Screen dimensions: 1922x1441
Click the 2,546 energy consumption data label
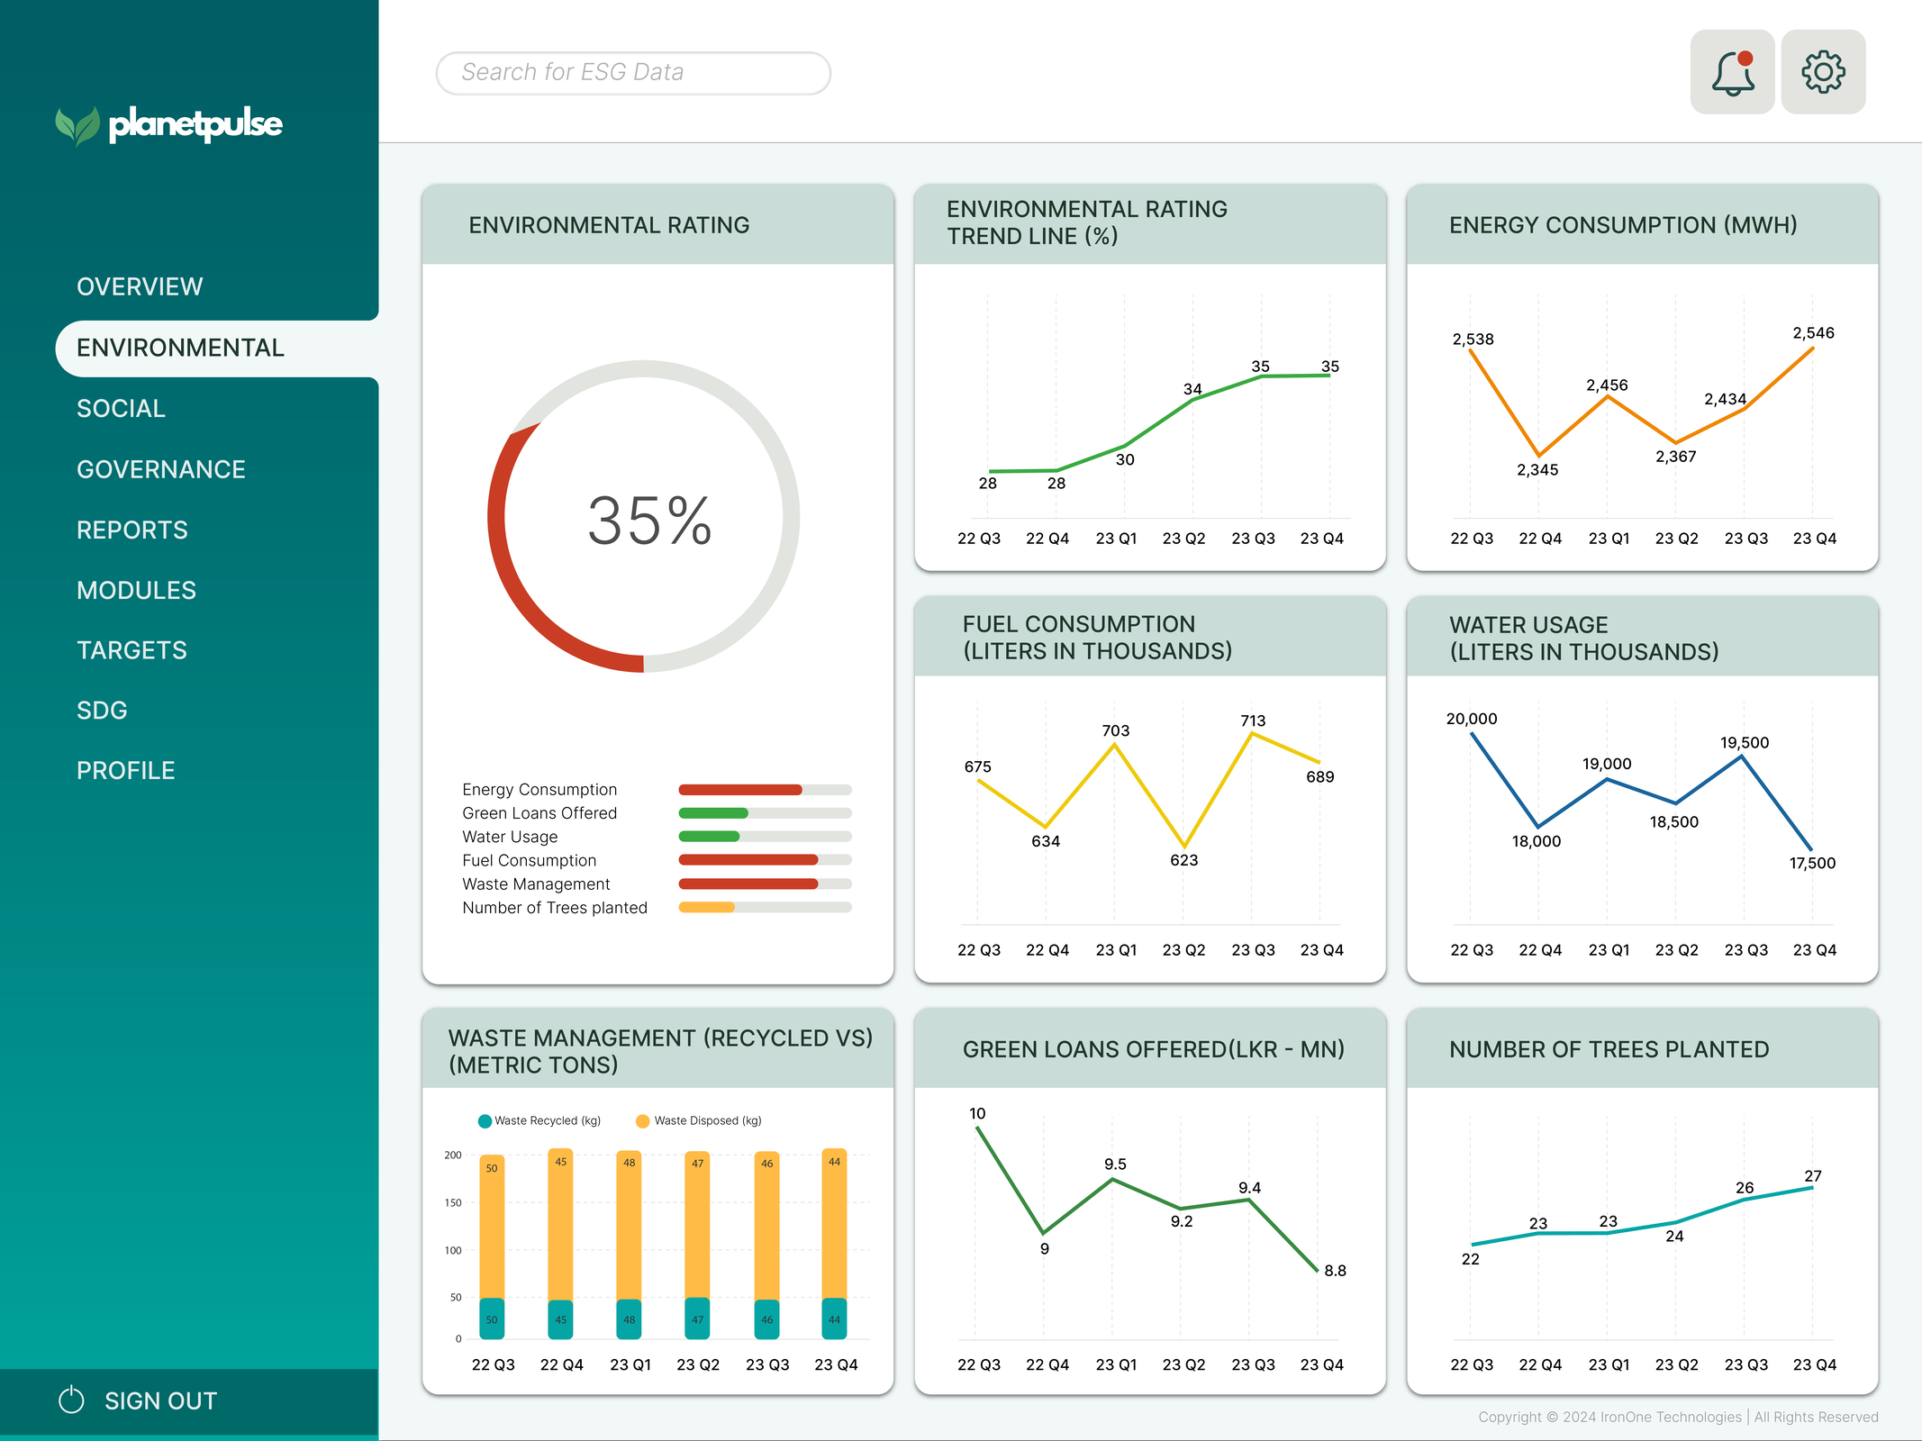(x=1813, y=333)
